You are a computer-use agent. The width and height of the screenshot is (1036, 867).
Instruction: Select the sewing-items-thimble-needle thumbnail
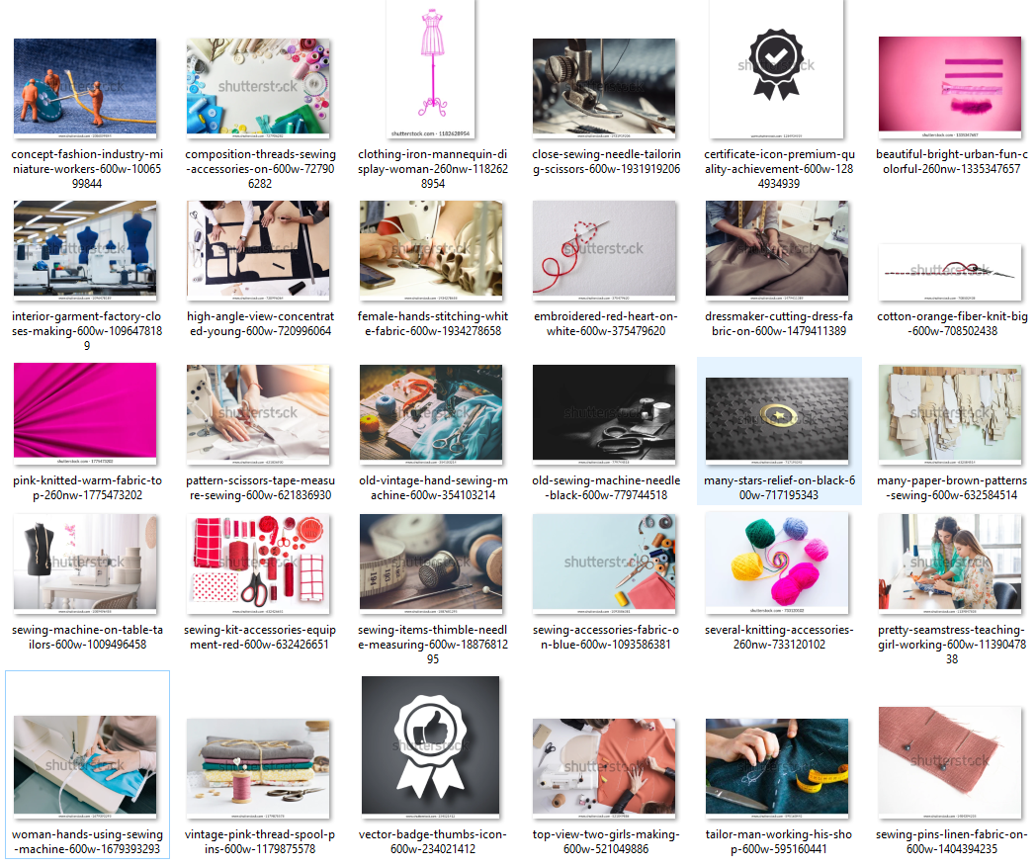point(431,564)
